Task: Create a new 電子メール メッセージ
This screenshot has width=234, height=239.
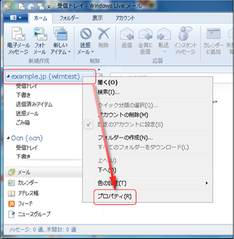Action: pos(19,41)
